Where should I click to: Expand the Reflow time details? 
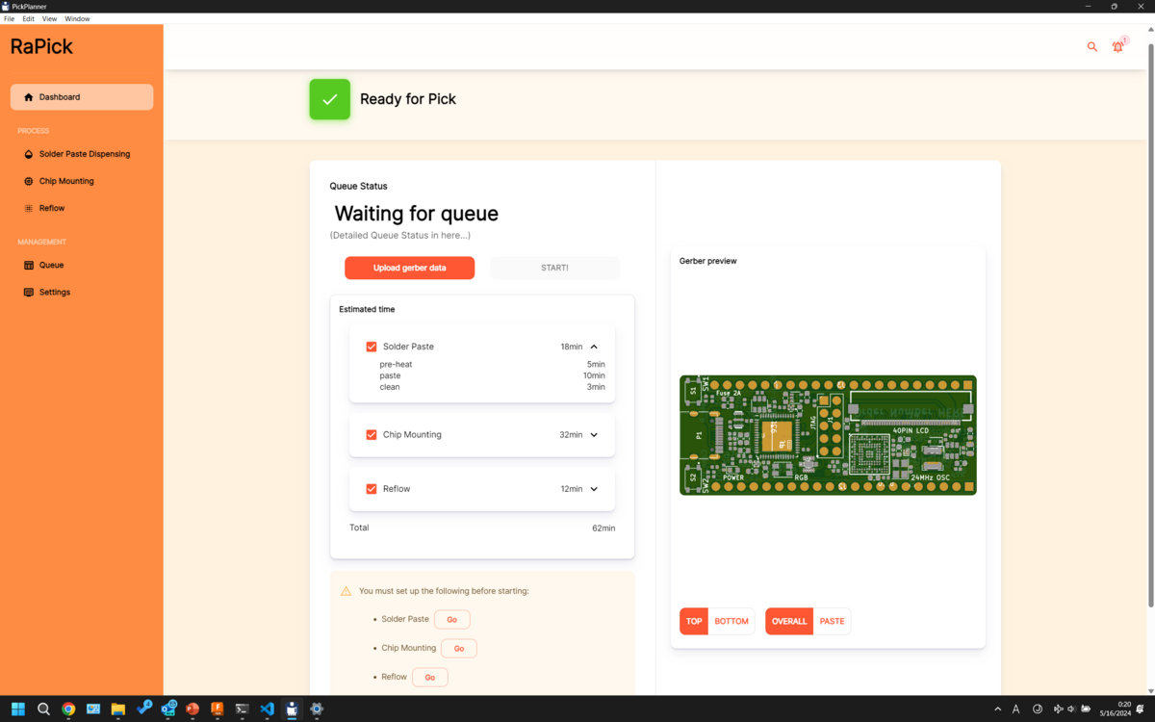[x=594, y=489]
